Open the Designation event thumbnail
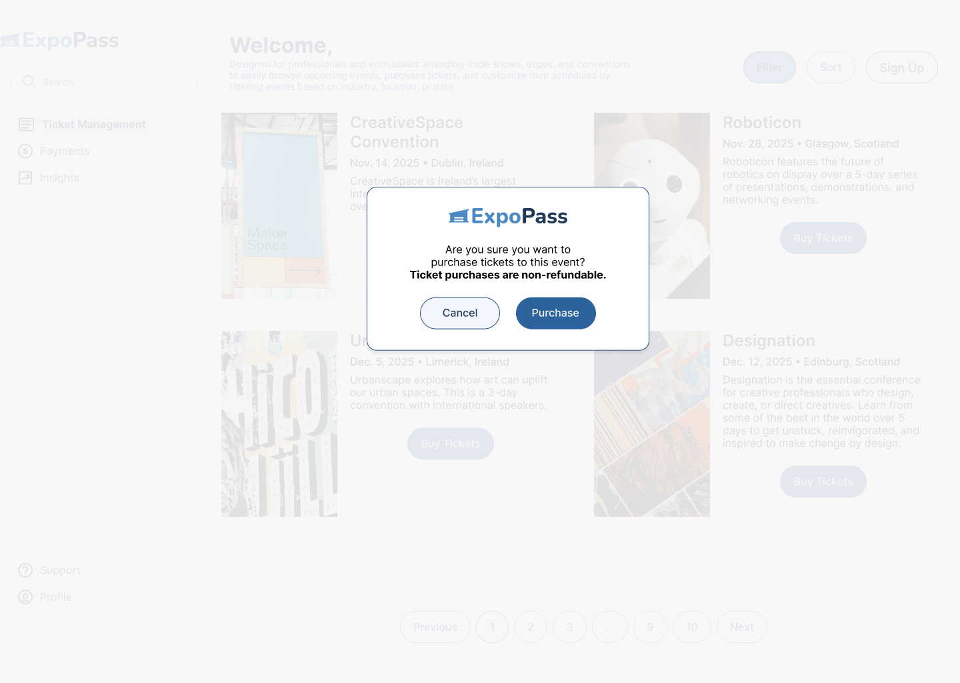960x683 pixels. [x=652, y=424]
